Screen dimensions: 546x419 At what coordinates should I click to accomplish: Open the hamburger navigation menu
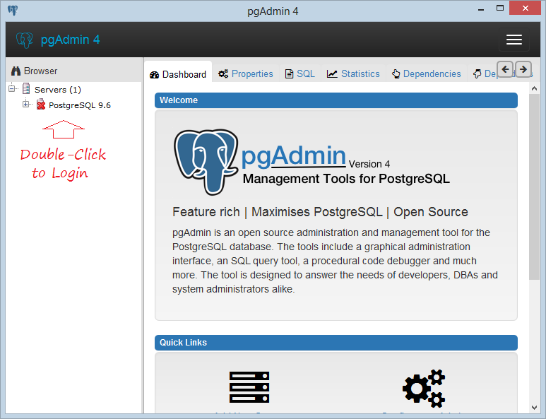coord(514,40)
